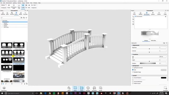Click the library search field

point(11,18)
